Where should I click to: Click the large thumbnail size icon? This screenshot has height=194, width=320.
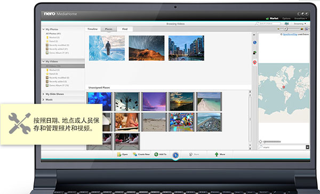pyautogui.click(x=302, y=29)
